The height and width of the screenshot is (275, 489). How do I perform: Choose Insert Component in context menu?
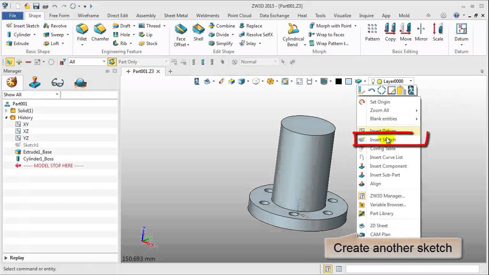click(x=388, y=166)
